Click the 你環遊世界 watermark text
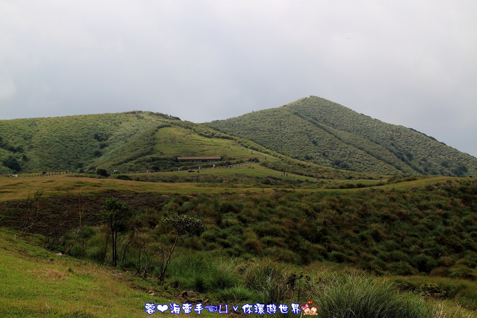The width and height of the screenshot is (477, 318). click(x=271, y=309)
